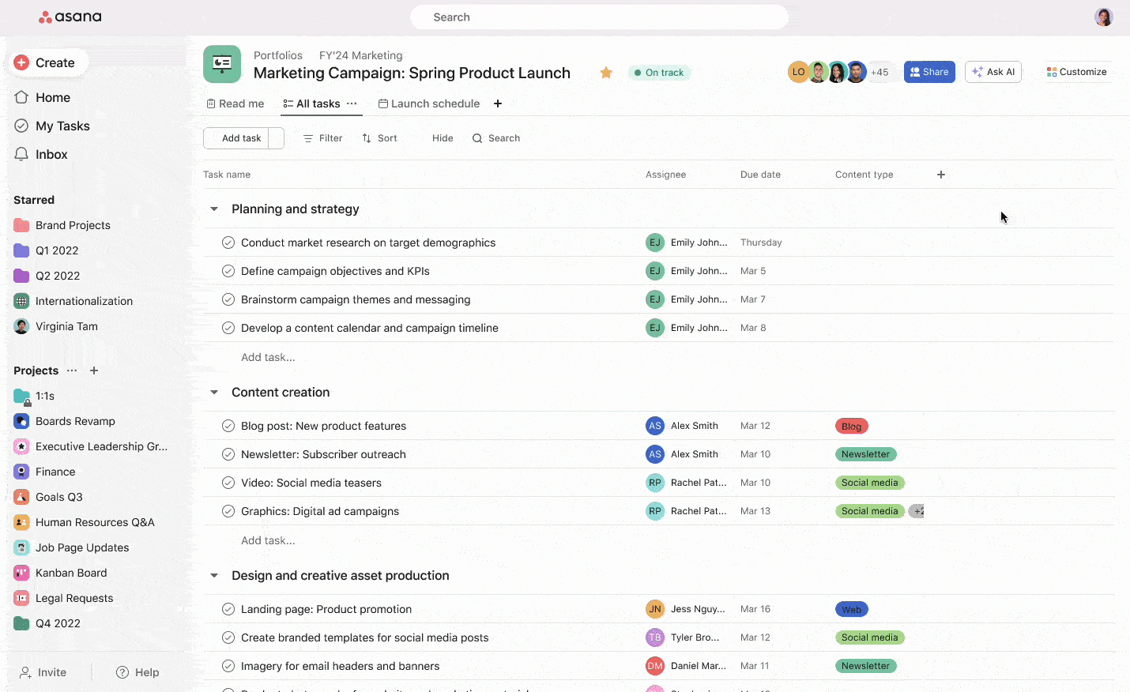Click the blue Share button

[x=929, y=72]
